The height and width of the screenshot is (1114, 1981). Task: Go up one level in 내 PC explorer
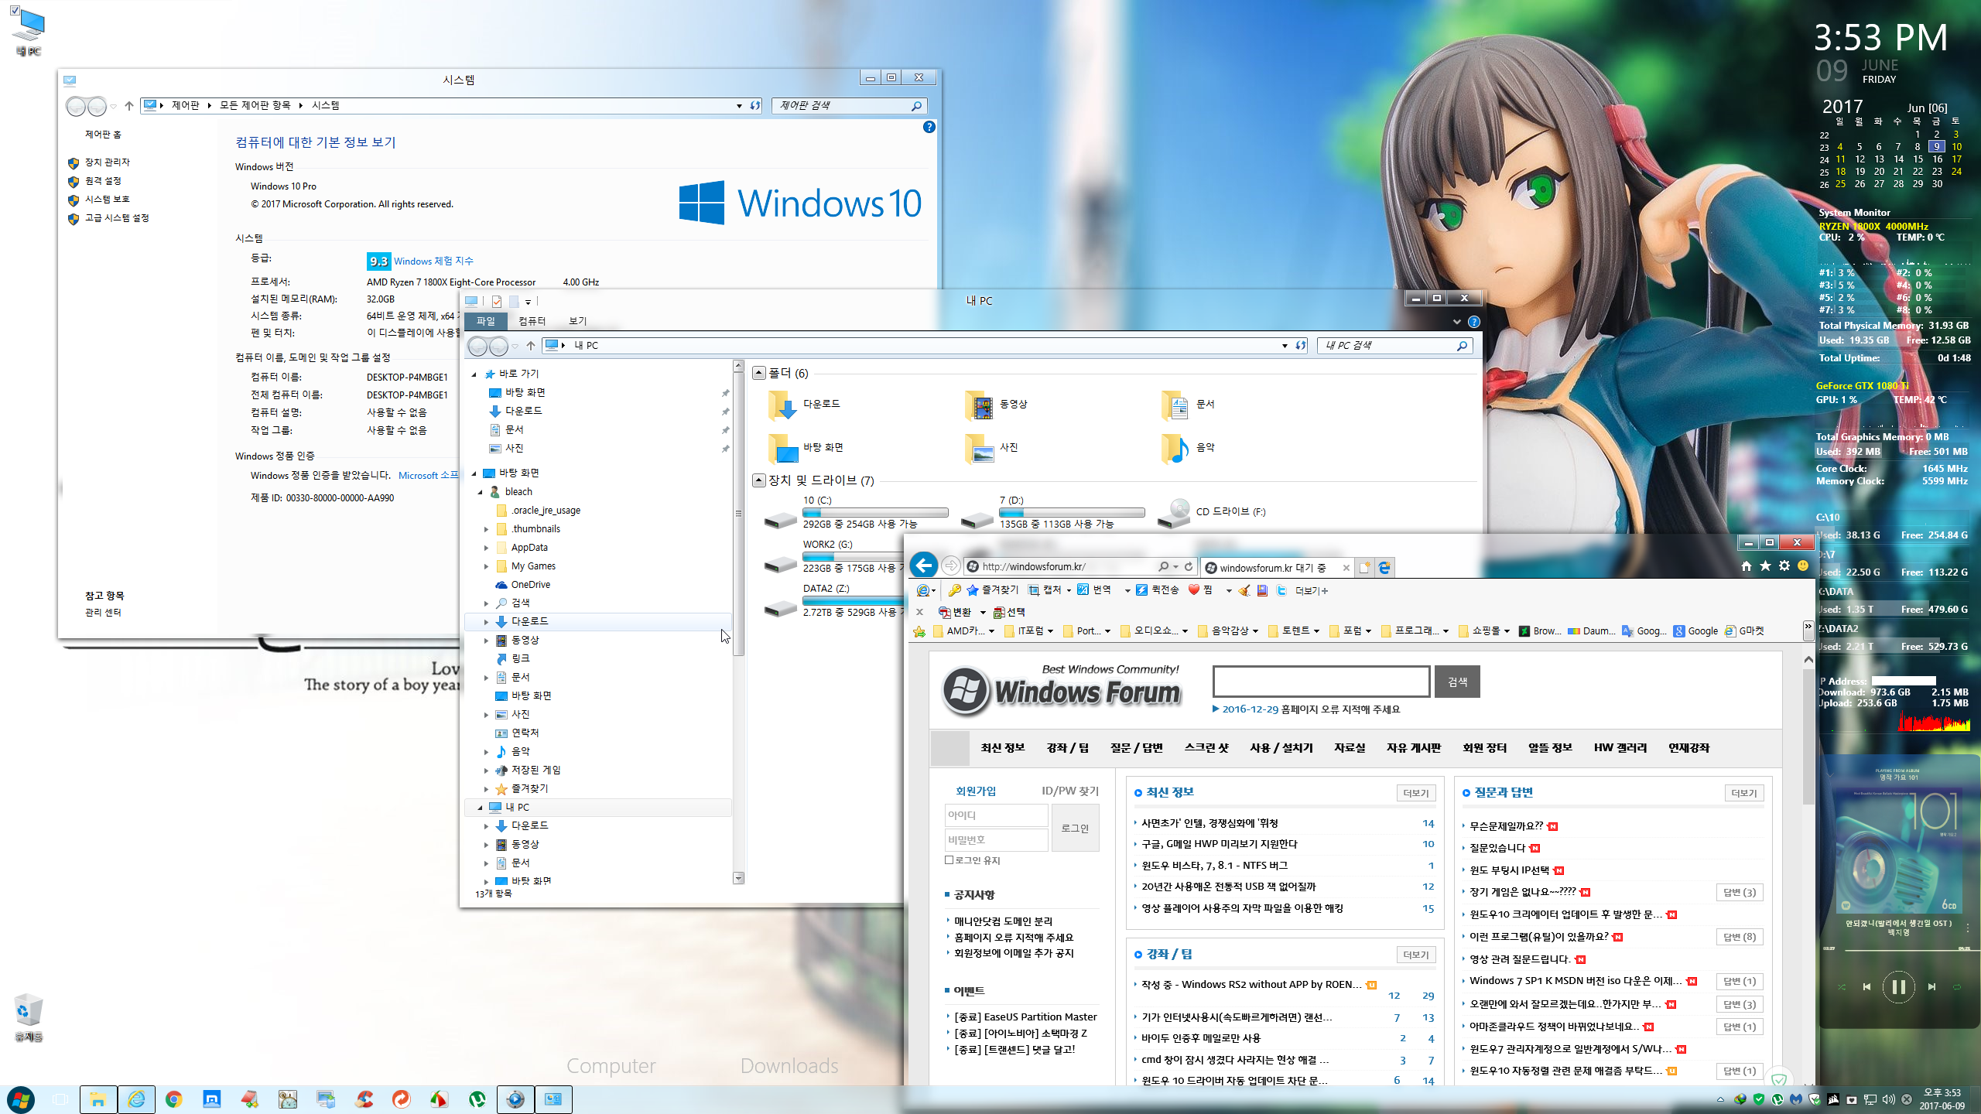(x=531, y=346)
